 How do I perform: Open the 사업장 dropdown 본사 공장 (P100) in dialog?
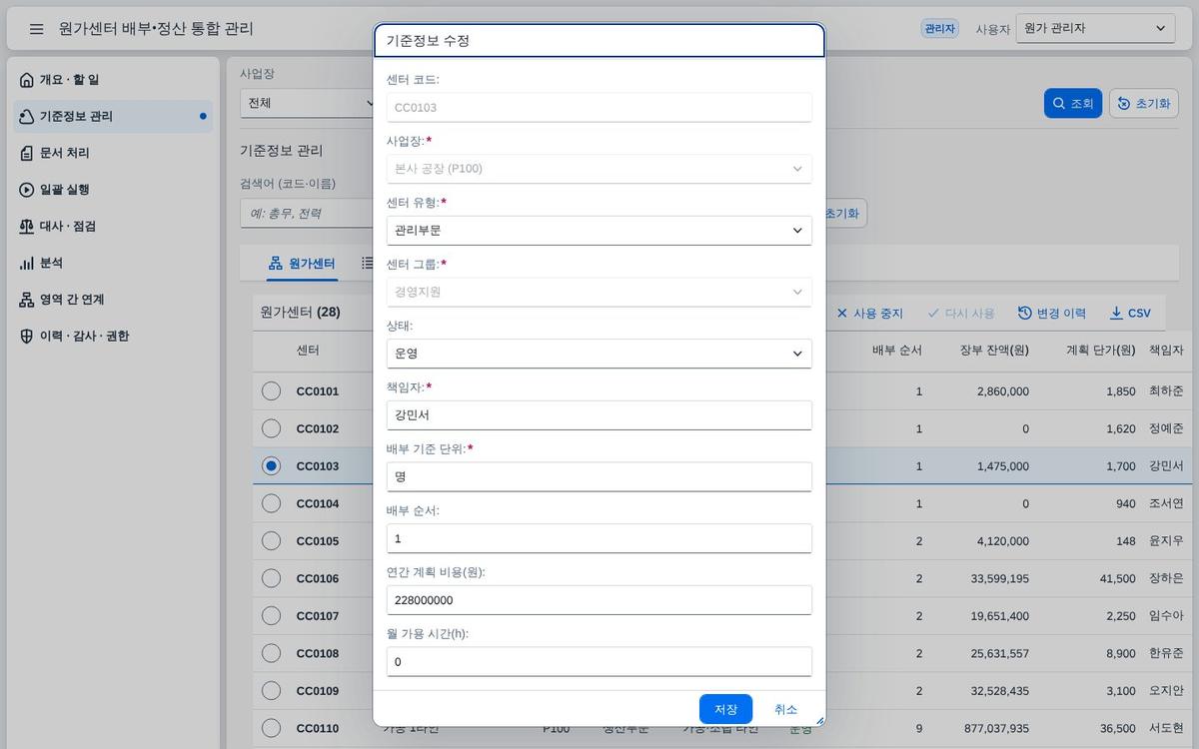click(599, 169)
